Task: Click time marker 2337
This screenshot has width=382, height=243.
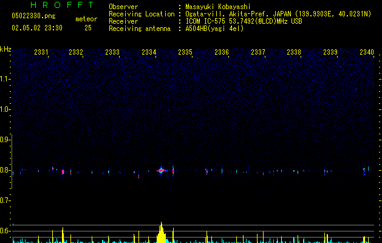Action: pos(258,52)
